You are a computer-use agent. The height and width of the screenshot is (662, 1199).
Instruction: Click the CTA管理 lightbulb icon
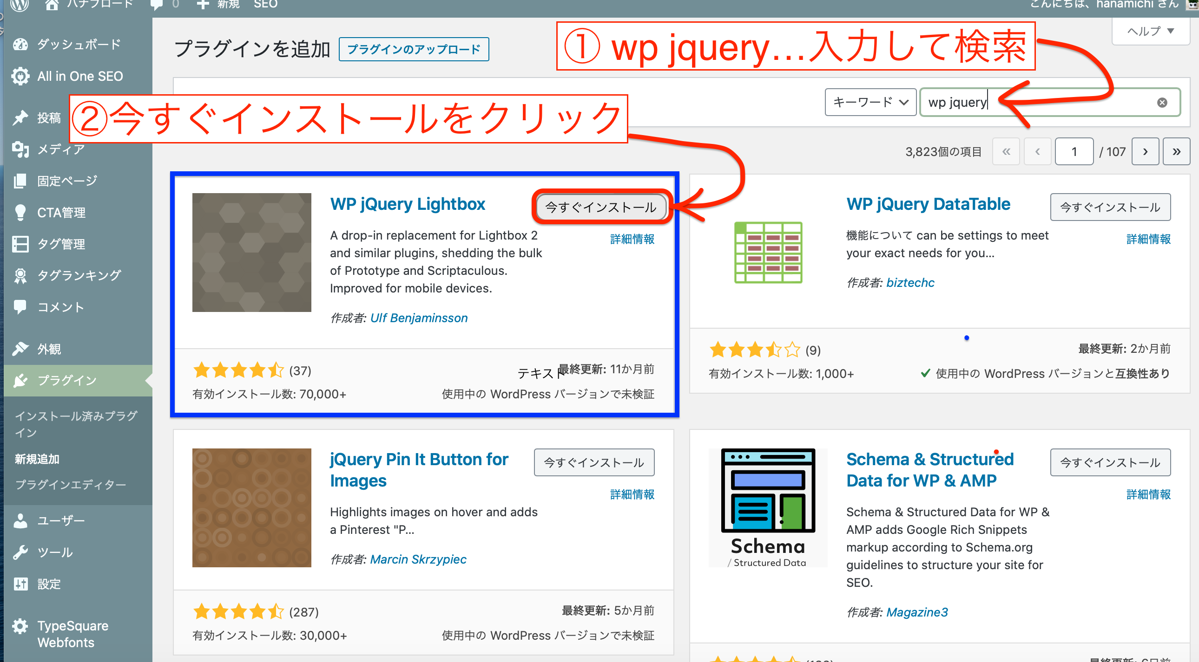tap(20, 213)
